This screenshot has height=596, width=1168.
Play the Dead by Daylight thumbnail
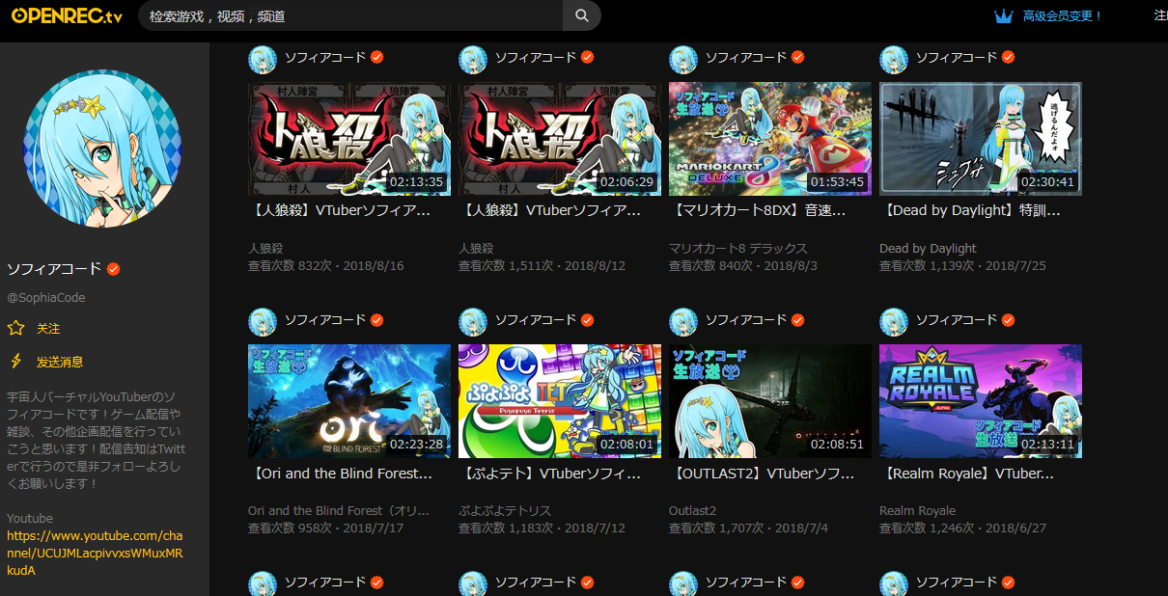point(981,139)
